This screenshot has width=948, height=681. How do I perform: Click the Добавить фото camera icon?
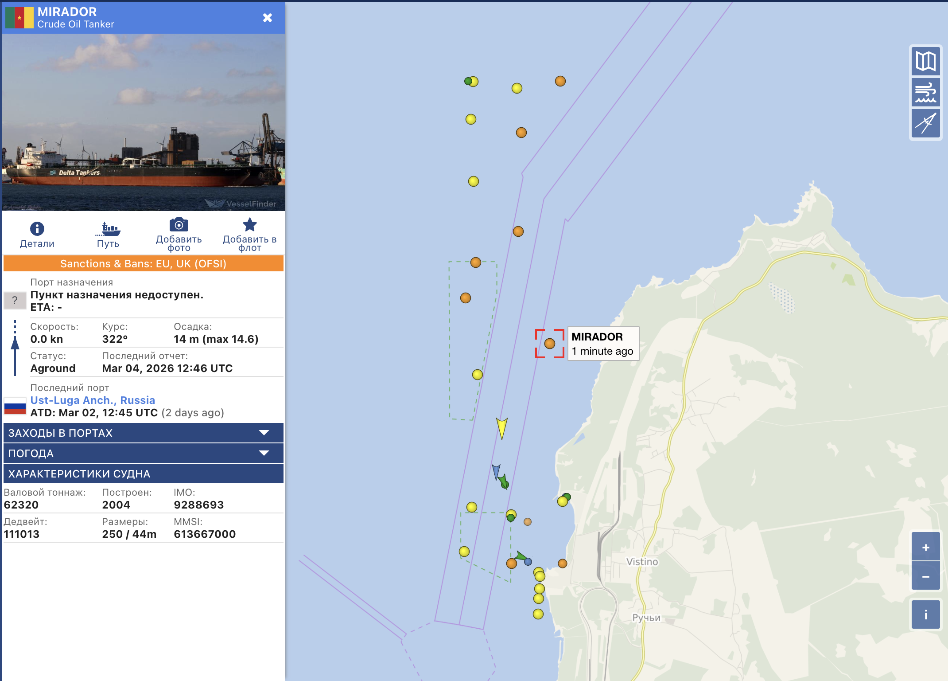(179, 225)
